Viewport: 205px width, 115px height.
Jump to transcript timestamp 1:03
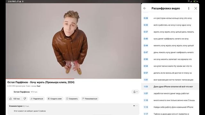146,87
